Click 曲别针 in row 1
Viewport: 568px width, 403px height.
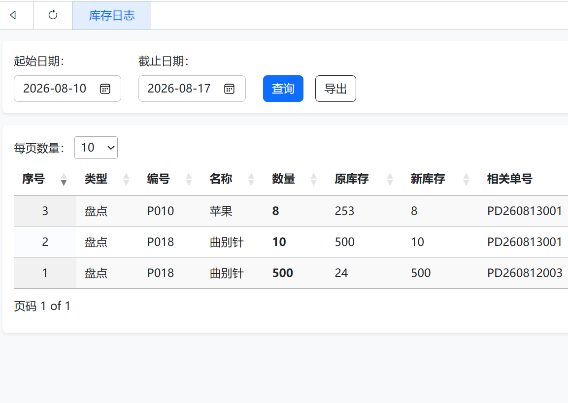click(x=227, y=273)
